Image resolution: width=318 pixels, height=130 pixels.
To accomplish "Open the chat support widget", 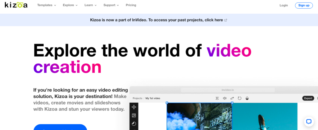I will point(309,122).
